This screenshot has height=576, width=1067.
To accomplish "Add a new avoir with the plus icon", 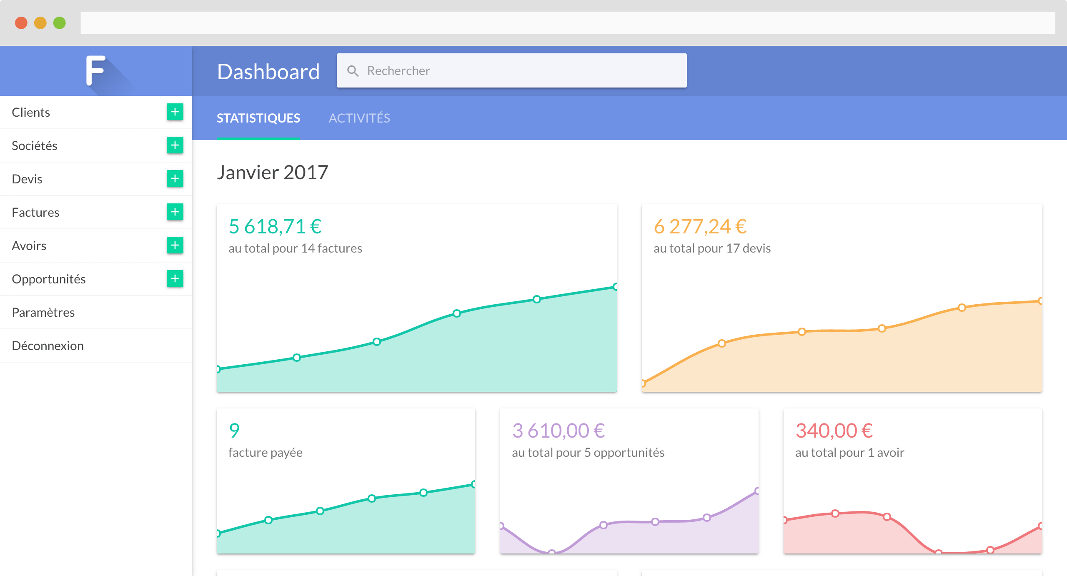I will [x=175, y=245].
